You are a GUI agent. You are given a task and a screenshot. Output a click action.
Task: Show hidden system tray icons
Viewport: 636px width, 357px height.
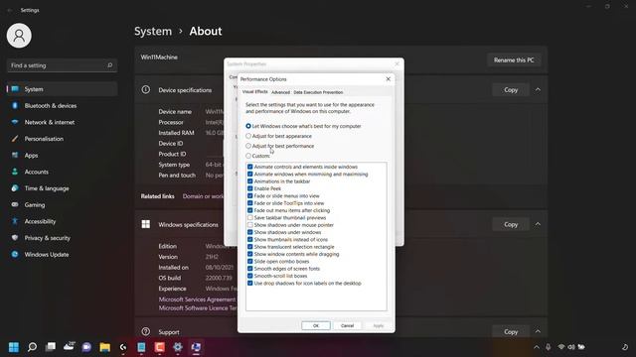(537, 347)
